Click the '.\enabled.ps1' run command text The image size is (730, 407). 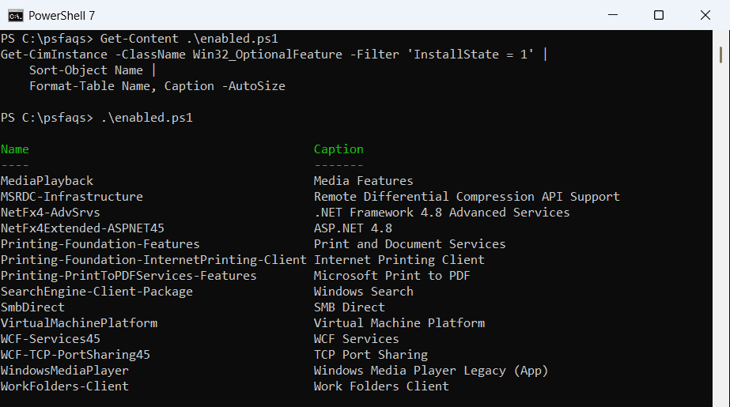point(146,118)
